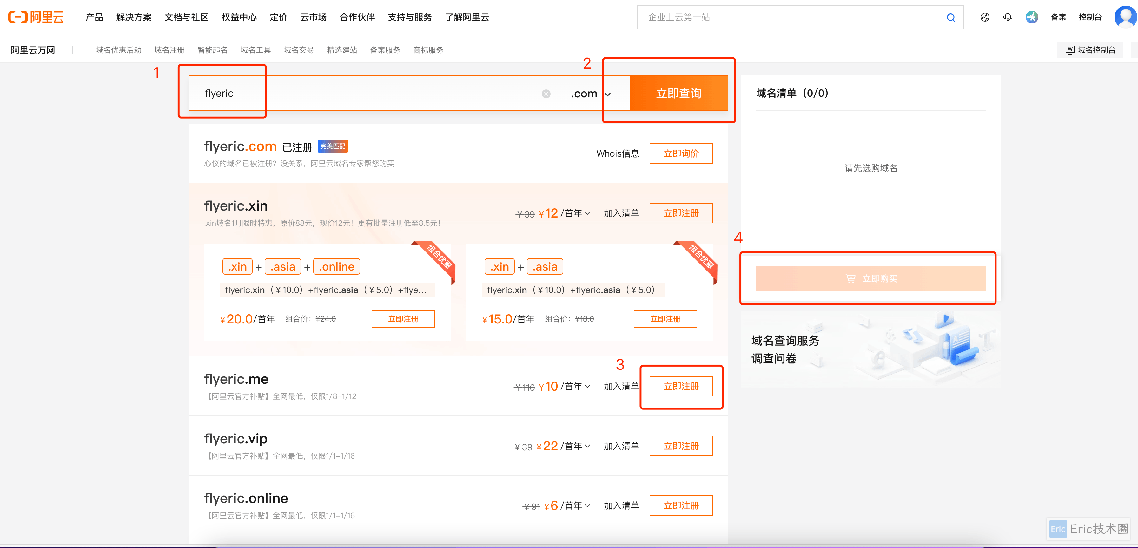Screen dimensions: 1138x548
Task: Open Whois信息 for flyeric.com
Action: pyautogui.click(x=618, y=154)
